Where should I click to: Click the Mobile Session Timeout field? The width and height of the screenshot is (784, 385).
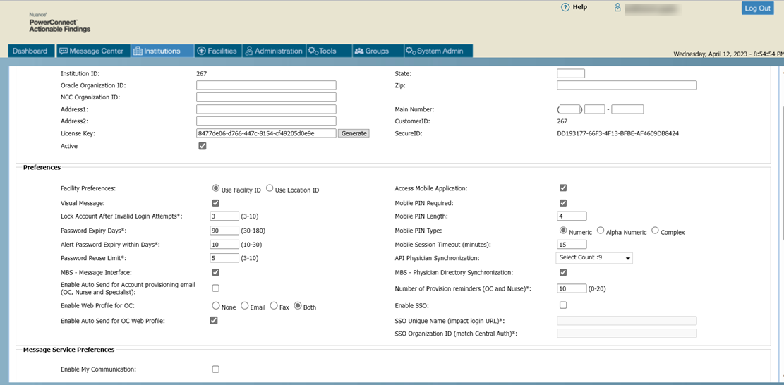point(572,244)
